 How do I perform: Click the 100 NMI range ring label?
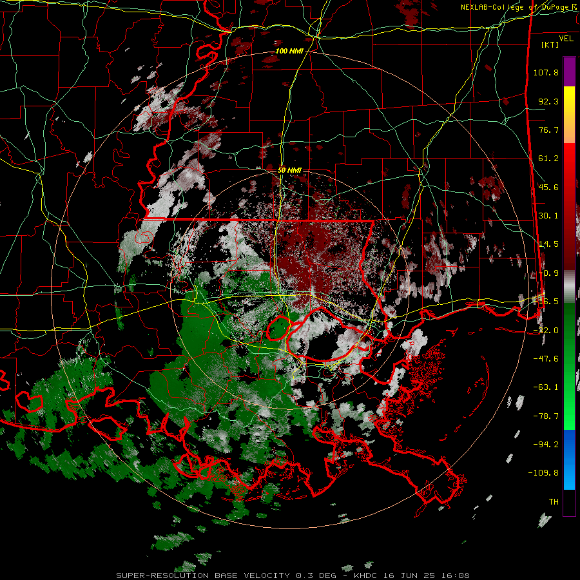click(289, 51)
